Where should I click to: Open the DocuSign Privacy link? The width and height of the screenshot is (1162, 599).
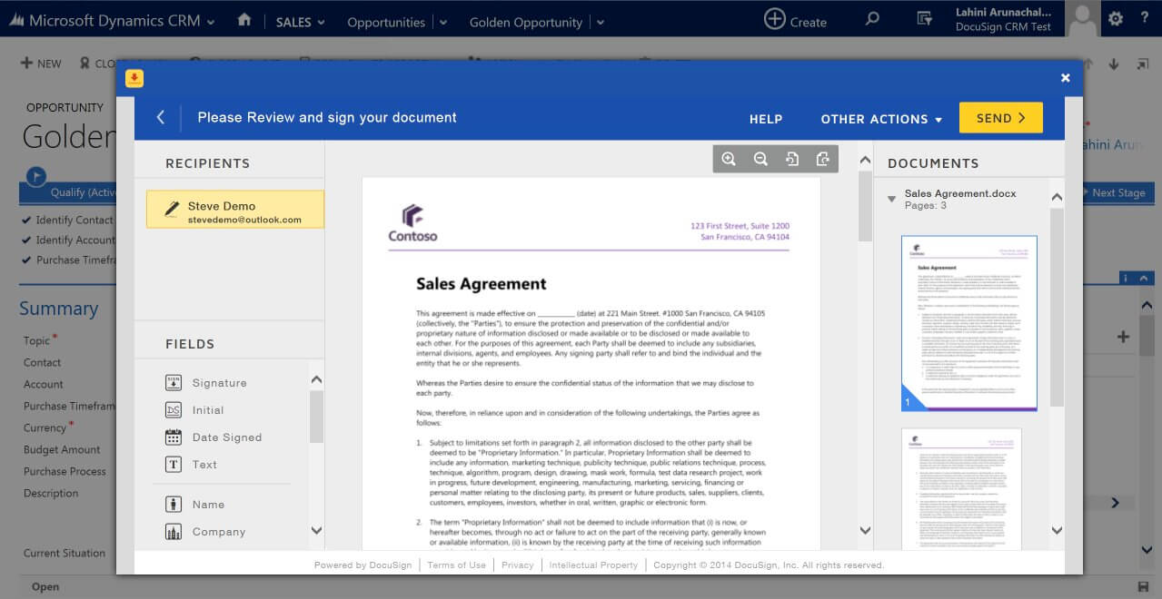[516, 565]
